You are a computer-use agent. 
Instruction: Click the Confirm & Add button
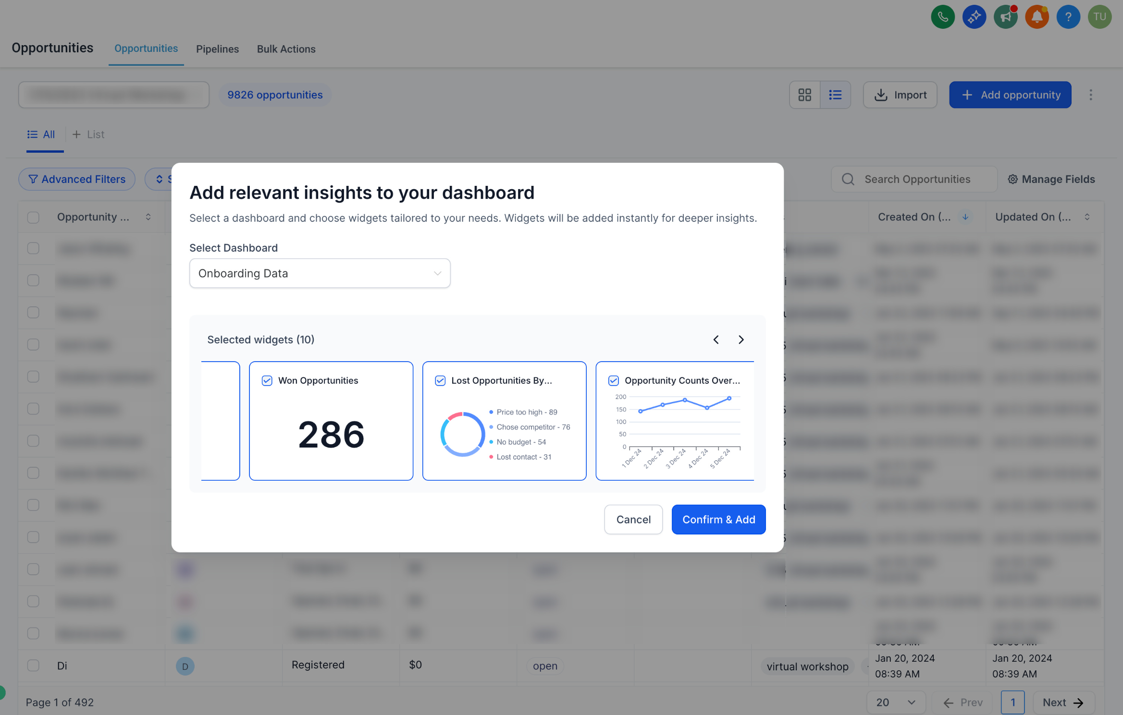tap(719, 519)
